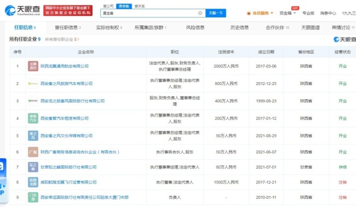
Task: Open the 所属集团/族群 tab
Action: (x=150, y=27)
